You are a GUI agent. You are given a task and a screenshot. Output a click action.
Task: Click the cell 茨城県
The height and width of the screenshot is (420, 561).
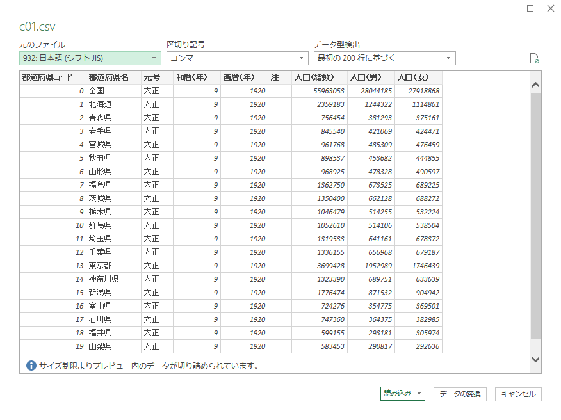[x=113, y=198]
